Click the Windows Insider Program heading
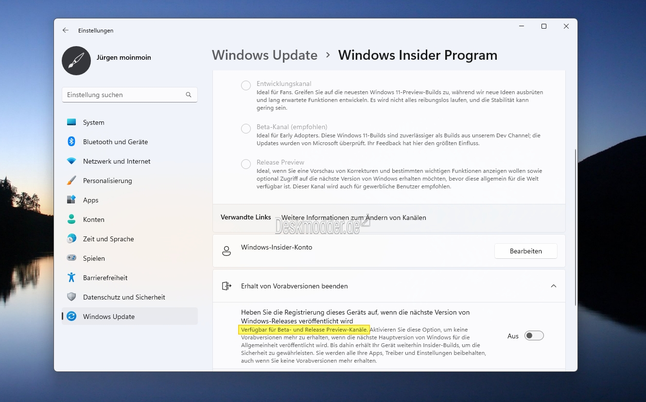This screenshot has width=646, height=402. [x=418, y=55]
